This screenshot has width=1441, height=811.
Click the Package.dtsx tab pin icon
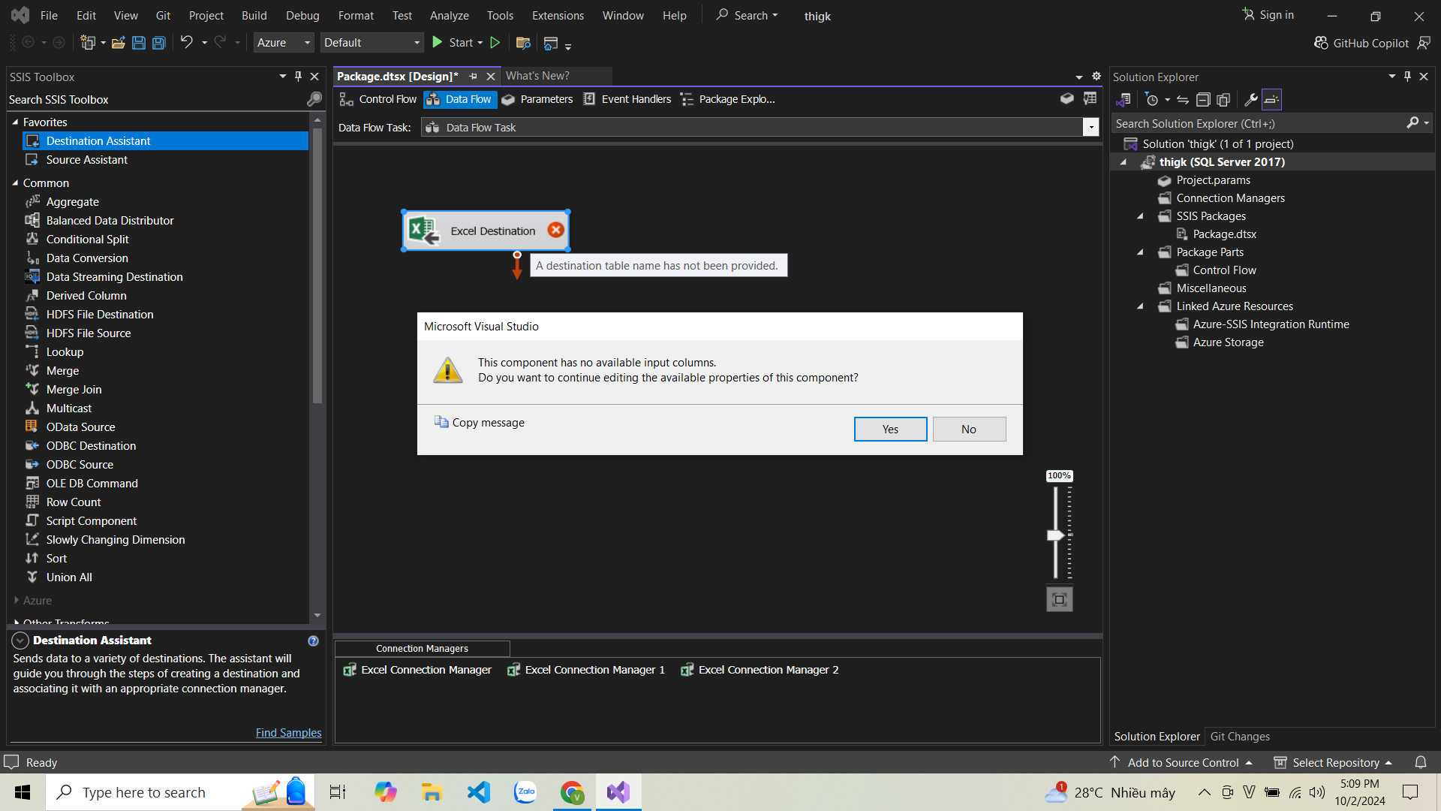click(473, 76)
